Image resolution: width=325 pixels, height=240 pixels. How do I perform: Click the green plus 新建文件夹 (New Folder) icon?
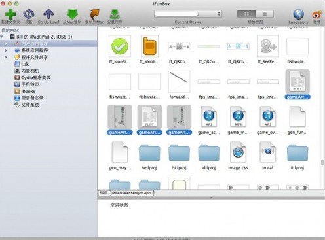[10, 14]
